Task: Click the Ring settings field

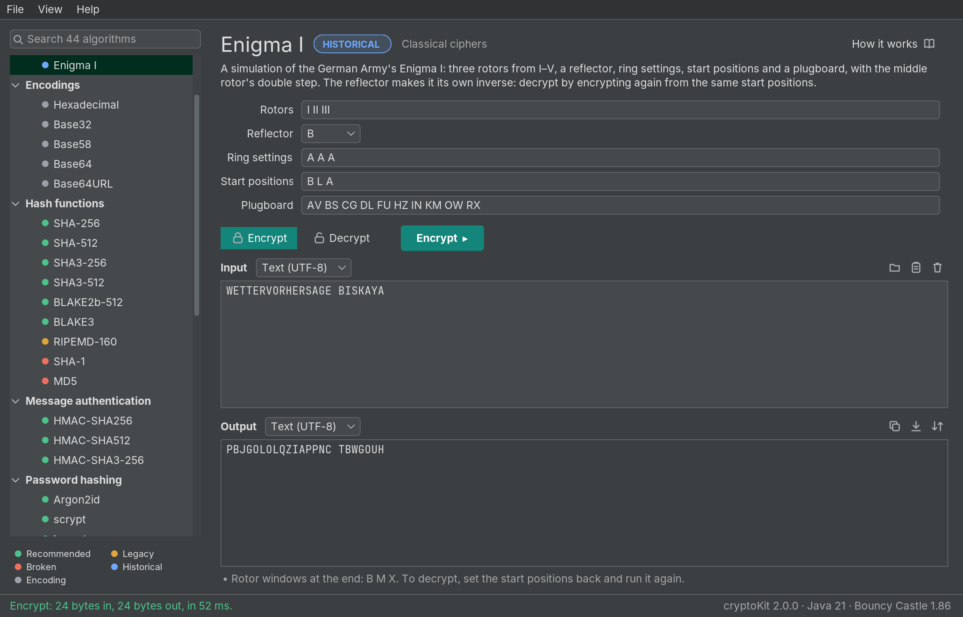Action: point(620,158)
